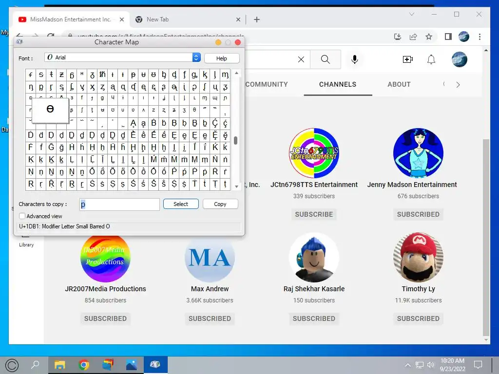Click SUBSCRIBED under Max Andrew
Screen dimensions: 499x374
[210, 318]
